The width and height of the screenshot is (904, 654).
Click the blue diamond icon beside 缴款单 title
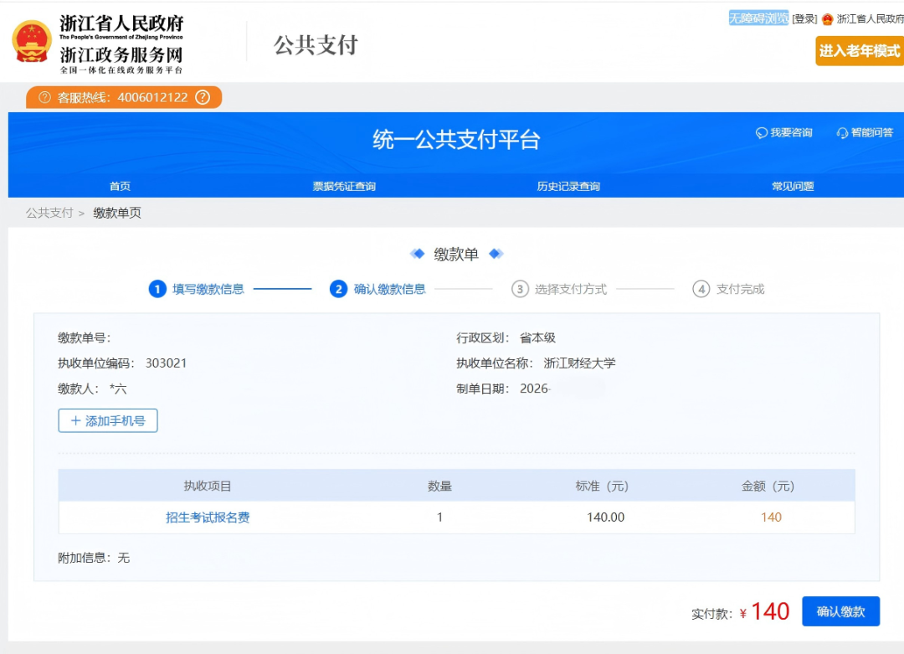coord(416,255)
